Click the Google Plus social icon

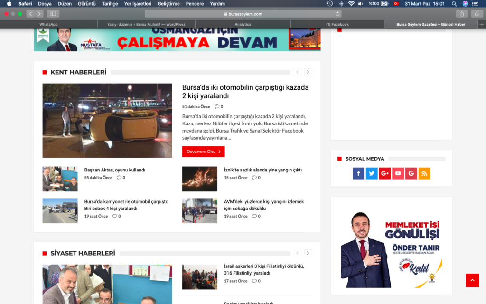coord(385,174)
